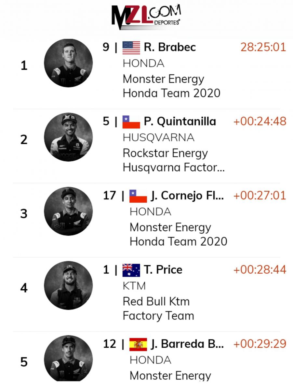Open R. Brabec's rider portrait
Image resolution: width=293 pixels, height=391 pixels.
click(68, 63)
